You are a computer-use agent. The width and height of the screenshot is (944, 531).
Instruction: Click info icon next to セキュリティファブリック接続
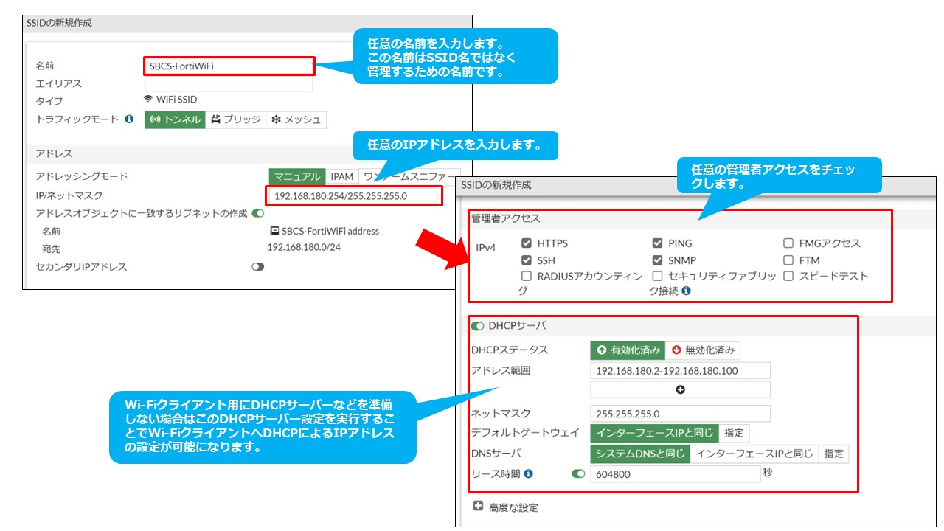coord(686,291)
